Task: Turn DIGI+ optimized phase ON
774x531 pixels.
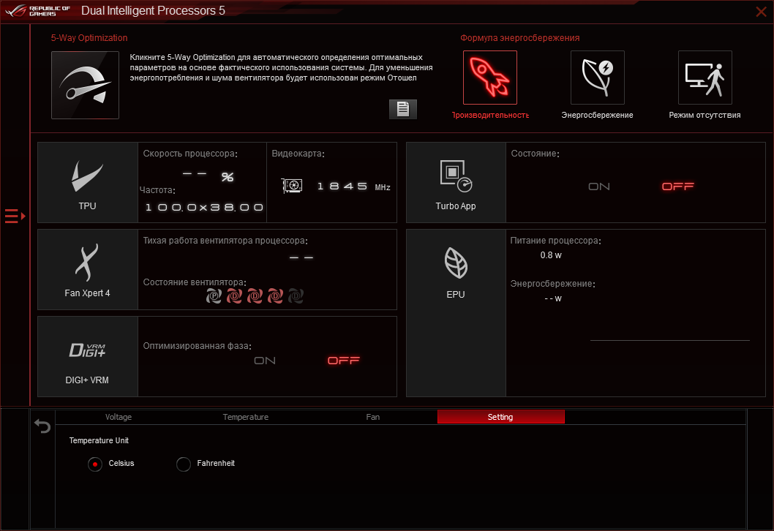Action: tap(265, 361)
